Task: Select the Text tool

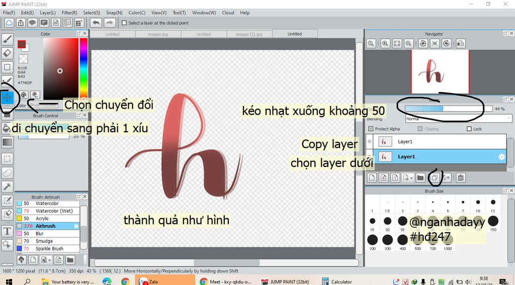Action: coord(7,231)
